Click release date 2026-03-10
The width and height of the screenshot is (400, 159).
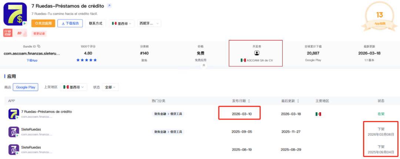coord(241,114)
